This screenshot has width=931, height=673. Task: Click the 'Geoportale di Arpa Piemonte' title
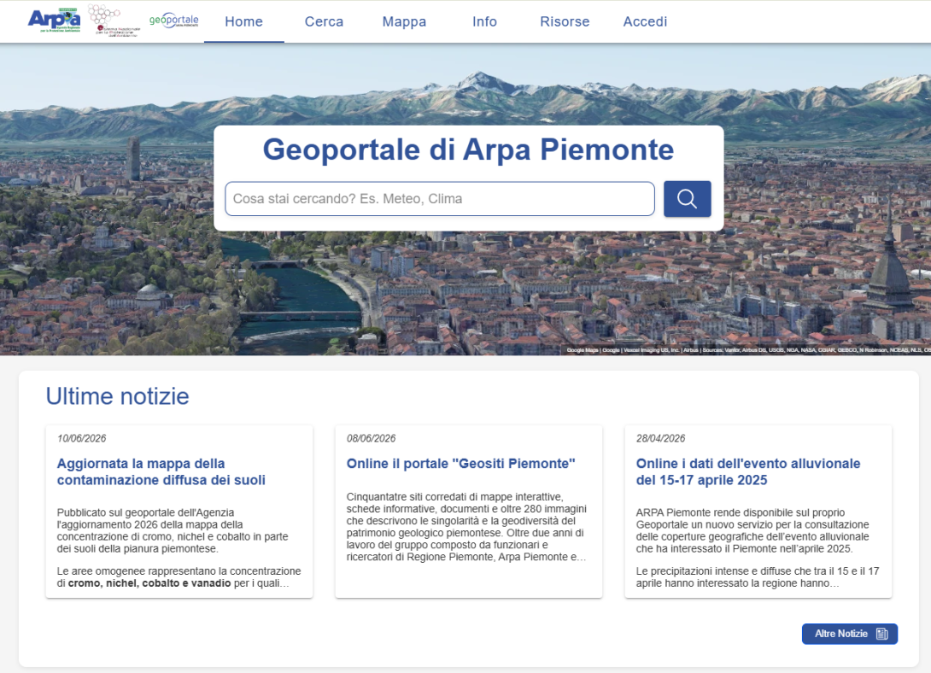pos(468,149)
